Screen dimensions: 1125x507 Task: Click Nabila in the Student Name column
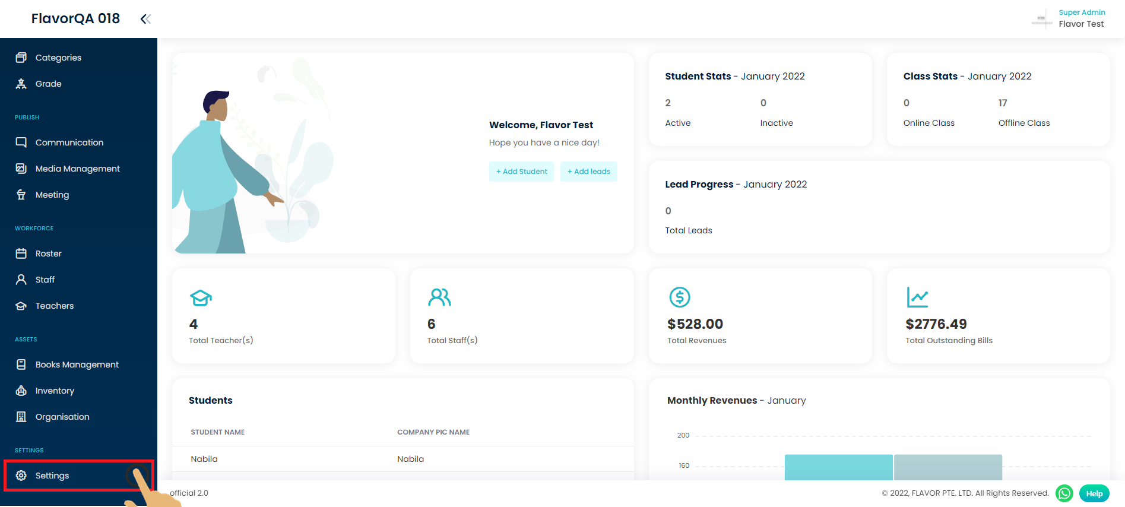click(204, 459)
